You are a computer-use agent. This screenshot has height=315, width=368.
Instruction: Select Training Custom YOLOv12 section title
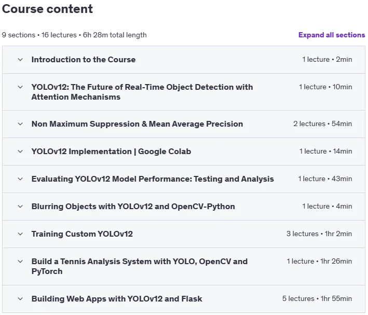point(82,234)
